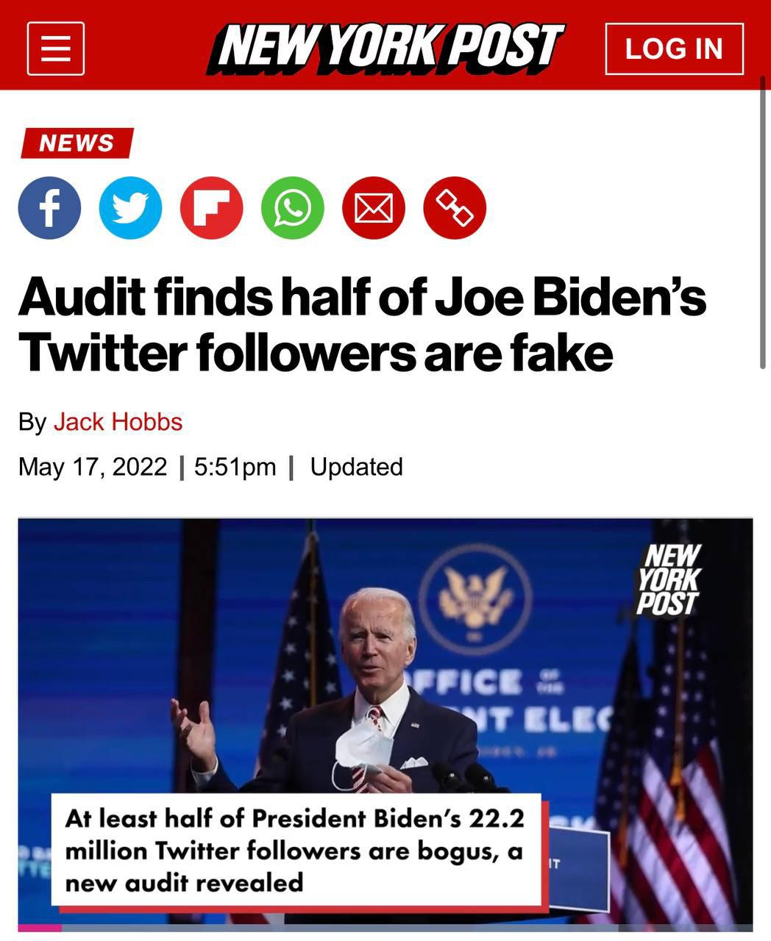Share the article on Facebook
This screenshot has width=771, height=941.
pos(50,207)
